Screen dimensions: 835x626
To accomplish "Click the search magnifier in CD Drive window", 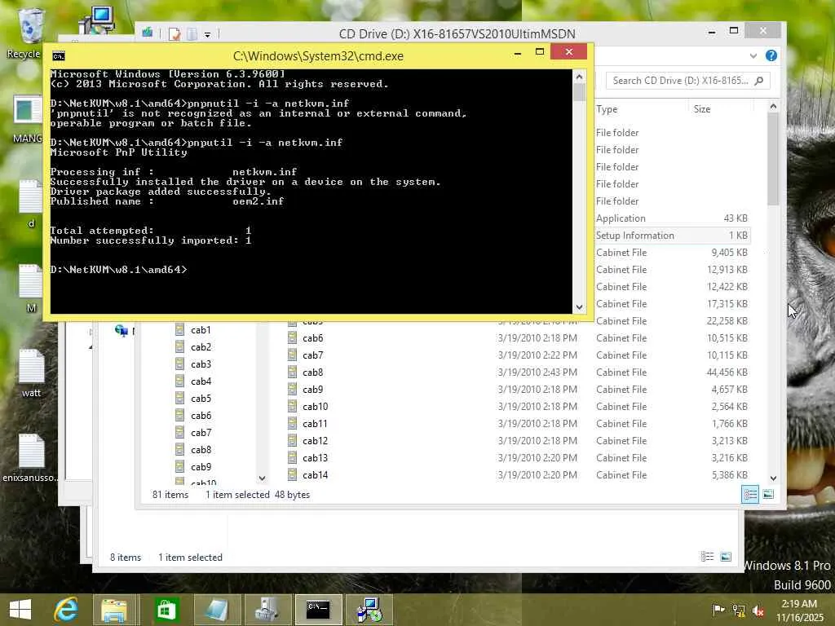I will [759, 81].
